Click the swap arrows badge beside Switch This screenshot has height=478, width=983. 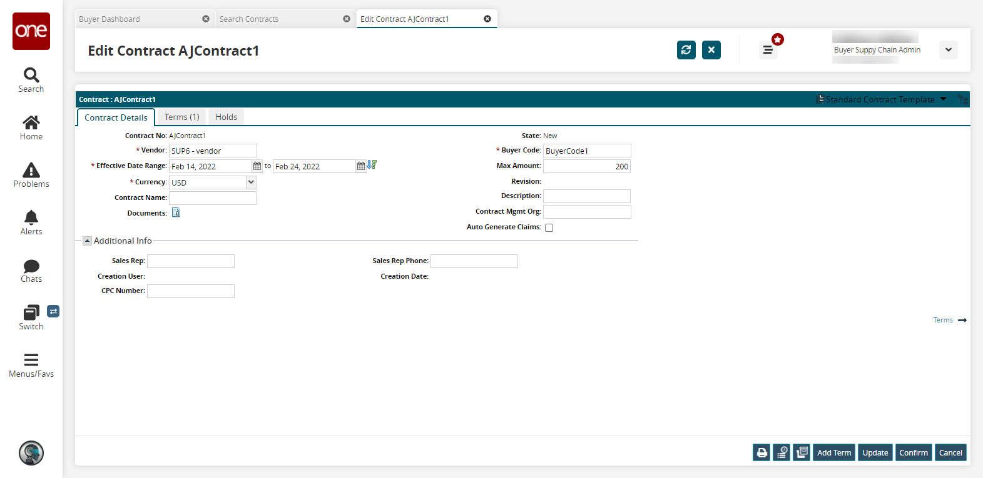pyautogui.click(x=53, y=311)
